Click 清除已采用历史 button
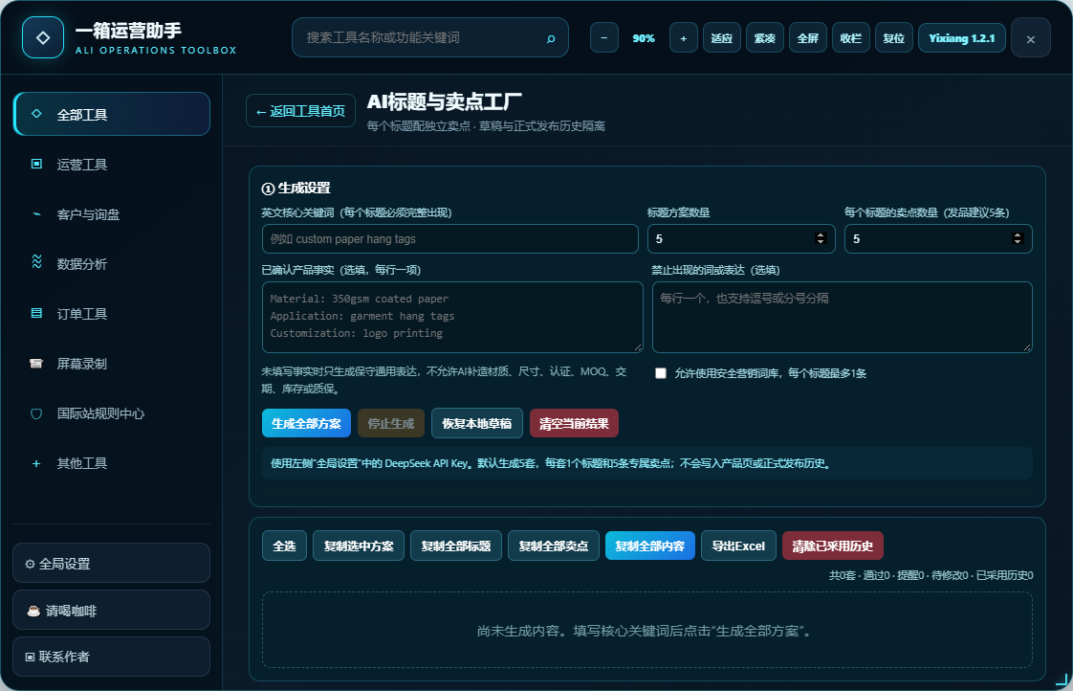1073x691 pixels. (x=833, y=546)
